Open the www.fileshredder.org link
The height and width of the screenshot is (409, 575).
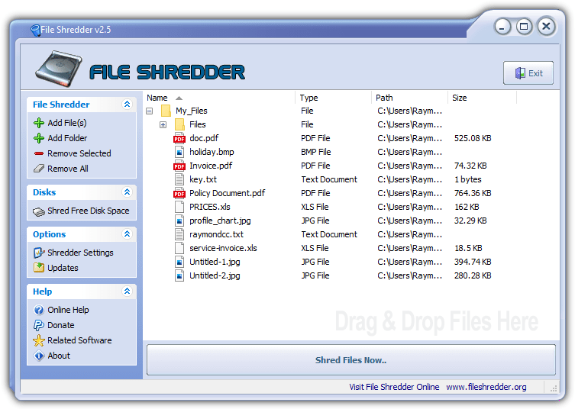coord(486,387)
